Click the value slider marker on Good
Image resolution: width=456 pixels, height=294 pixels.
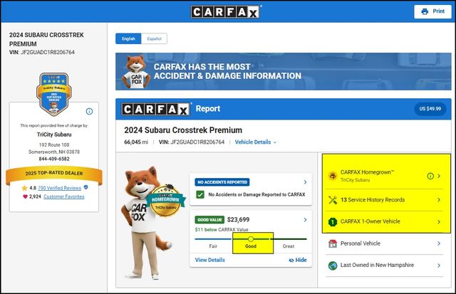click(x=251, y=239)
